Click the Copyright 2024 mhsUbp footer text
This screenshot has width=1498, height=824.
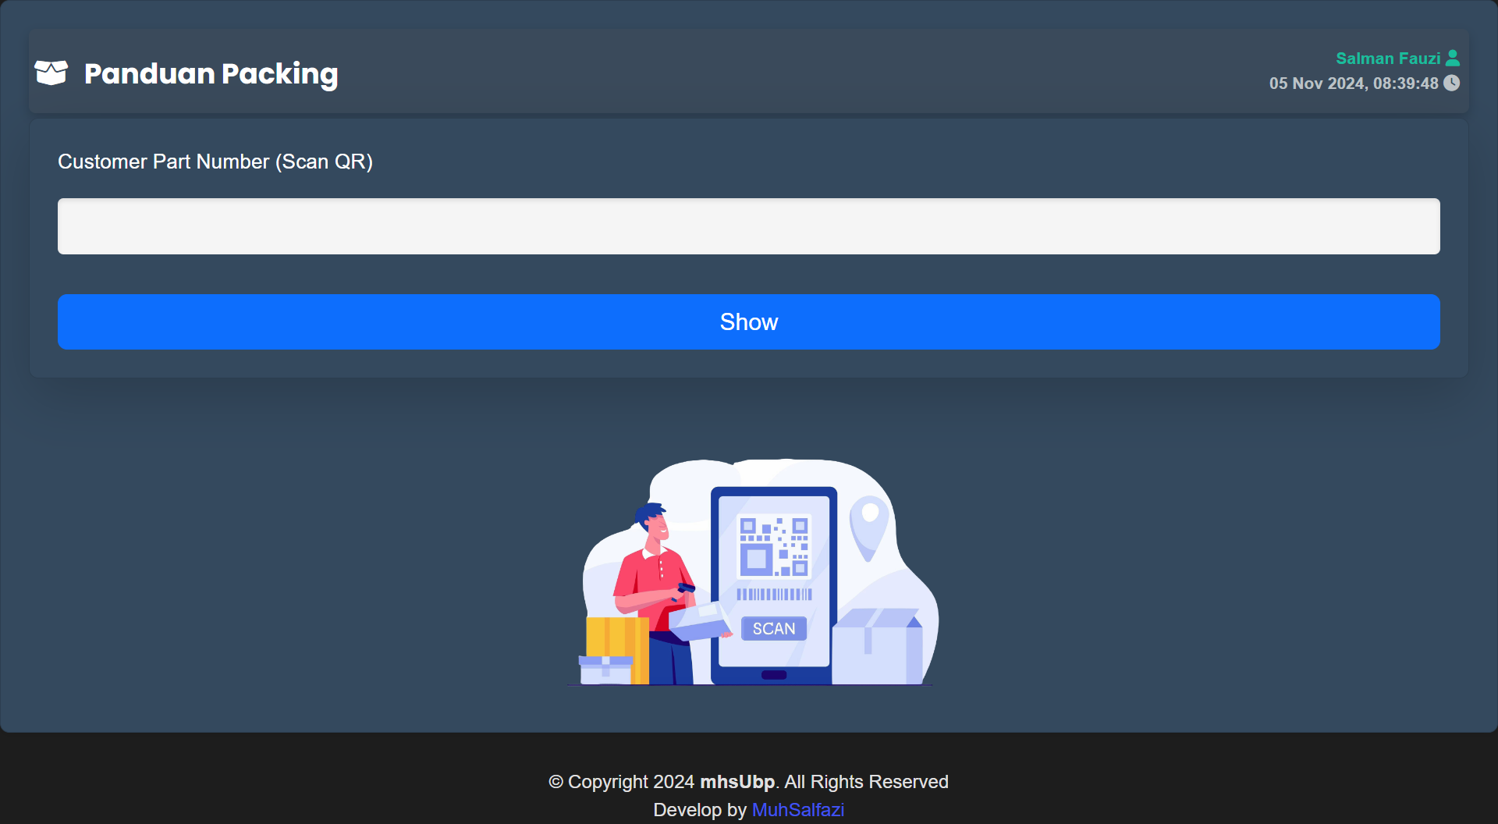(749, 782)
